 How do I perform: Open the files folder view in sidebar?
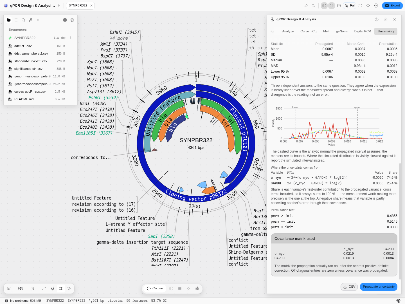(9, 20)
